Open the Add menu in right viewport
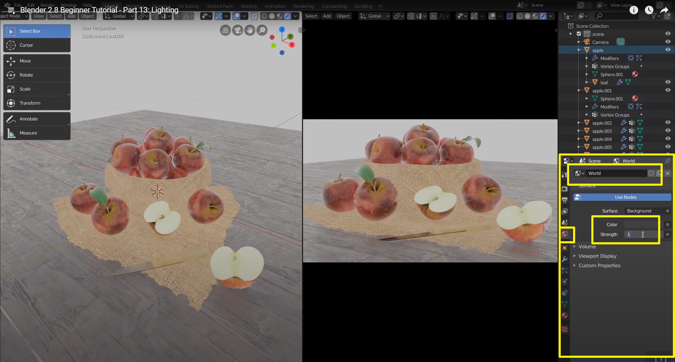 coord(327,16)
